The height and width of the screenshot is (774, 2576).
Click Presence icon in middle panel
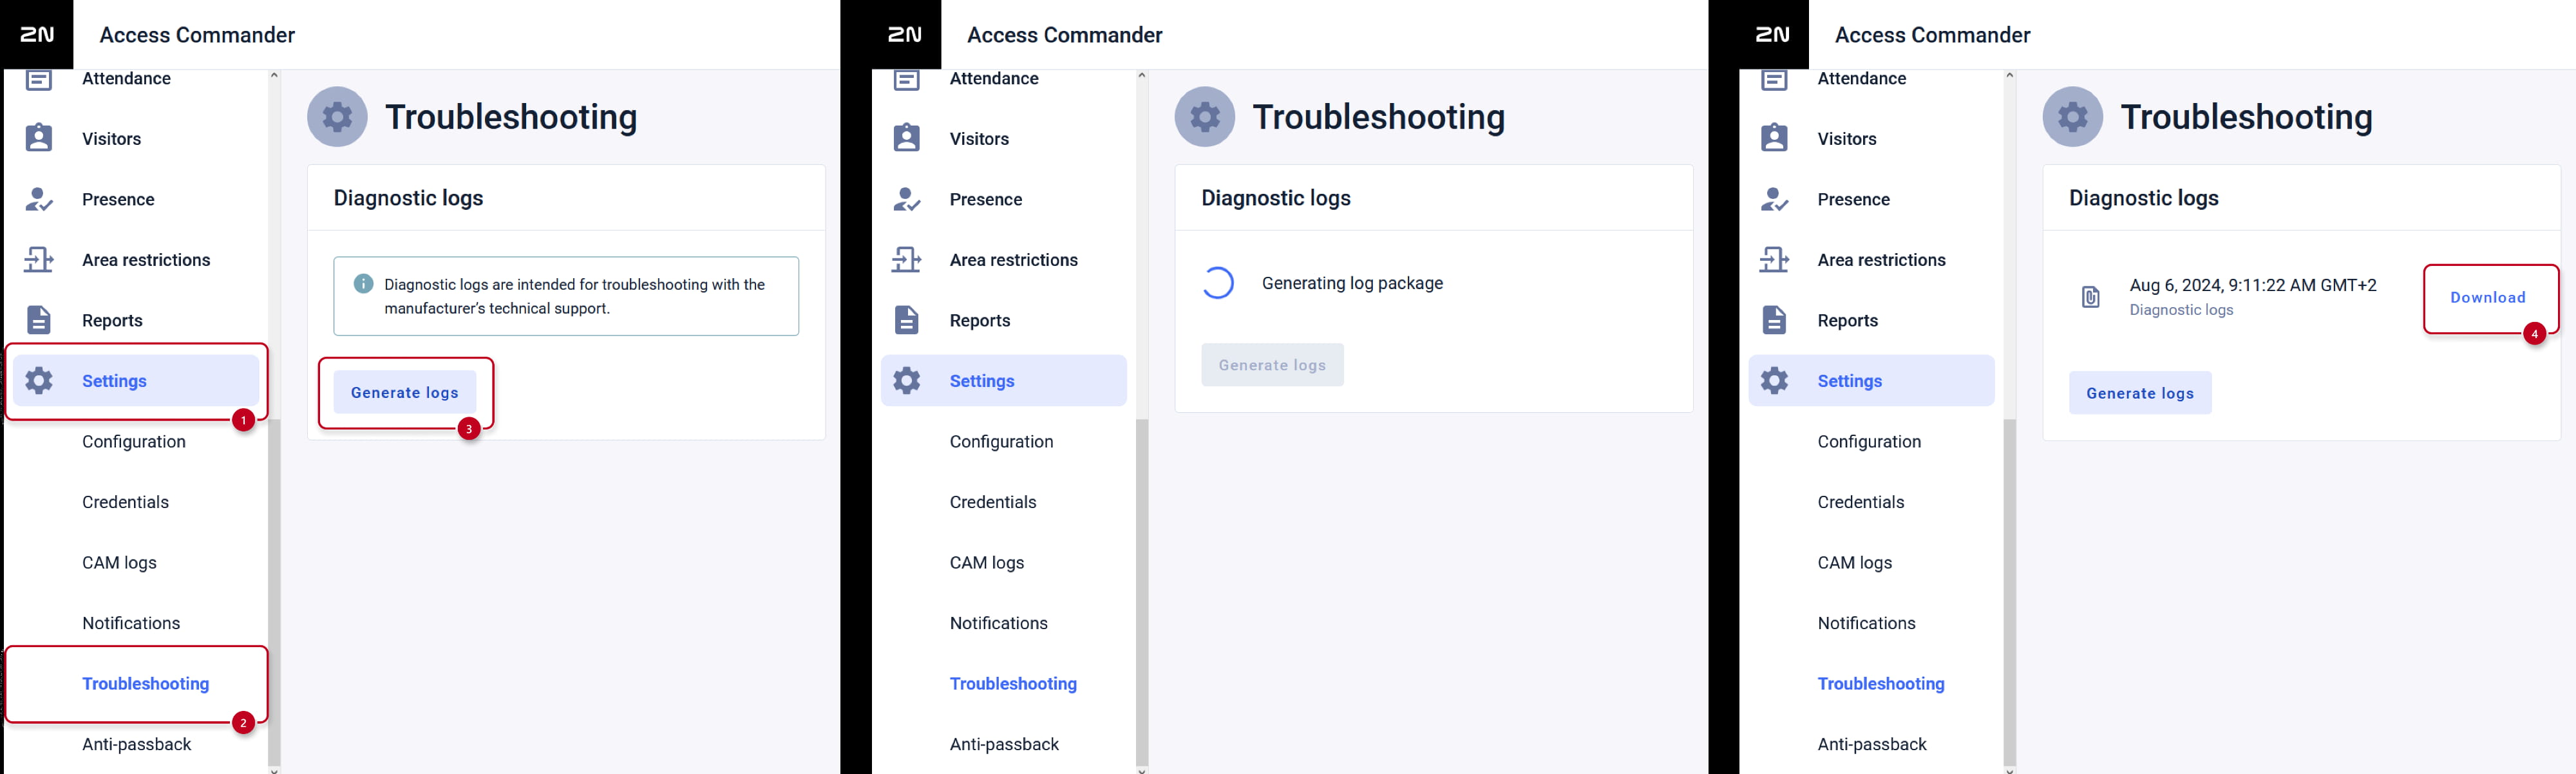pos(907,199)
